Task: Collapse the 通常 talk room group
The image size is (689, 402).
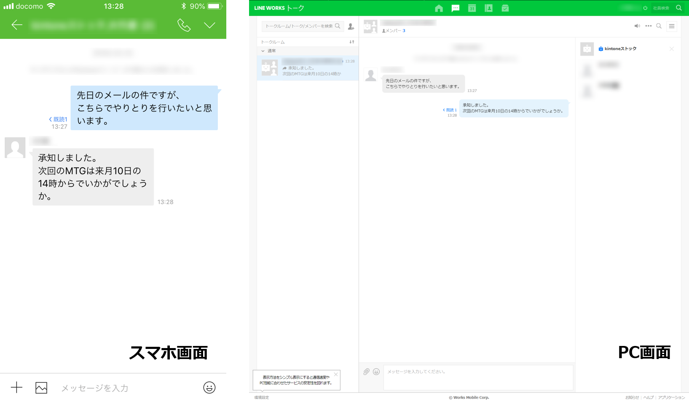Action: [263, 51]
